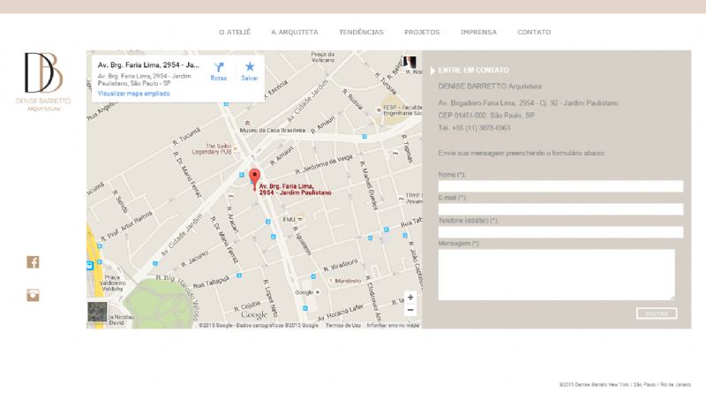
Task: Click the CEP 01451-000 São Paulo text
Action: (486, 116)
